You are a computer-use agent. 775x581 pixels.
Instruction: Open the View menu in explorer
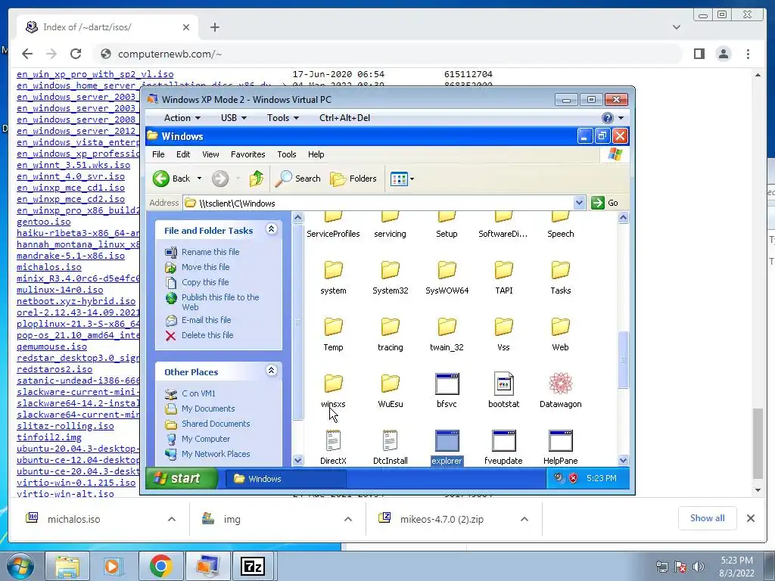tap(210, 154)
